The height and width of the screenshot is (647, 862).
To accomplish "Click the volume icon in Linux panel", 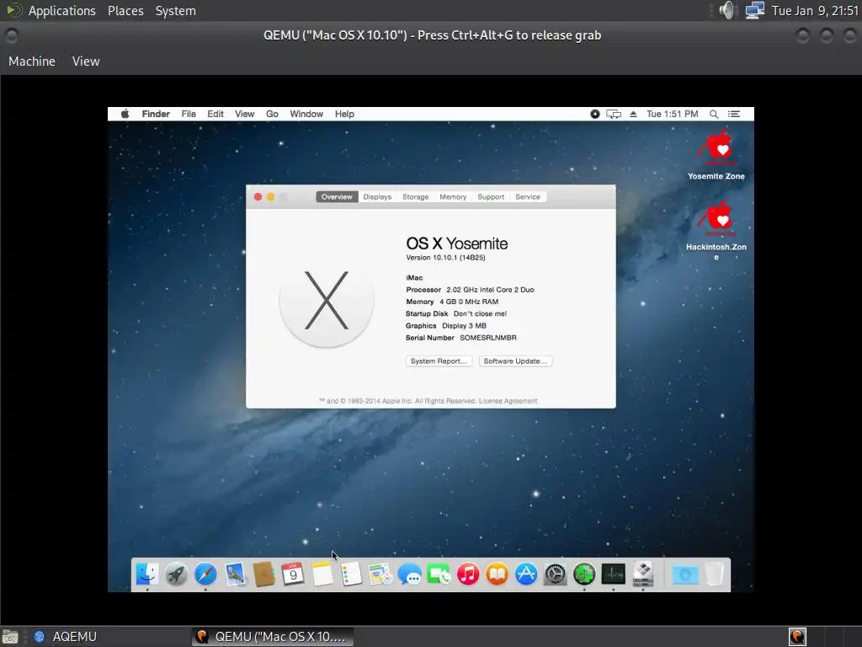I will click(726, 10).
